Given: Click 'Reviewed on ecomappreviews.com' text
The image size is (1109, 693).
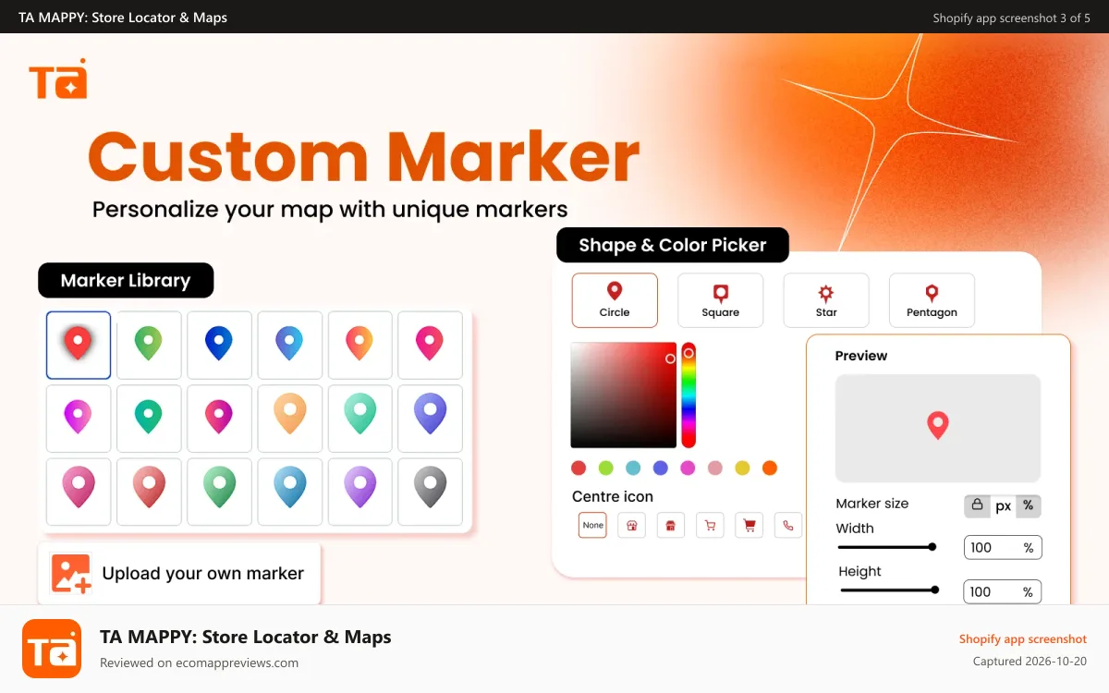Looking at the screenshot, I should click(199, 663).
